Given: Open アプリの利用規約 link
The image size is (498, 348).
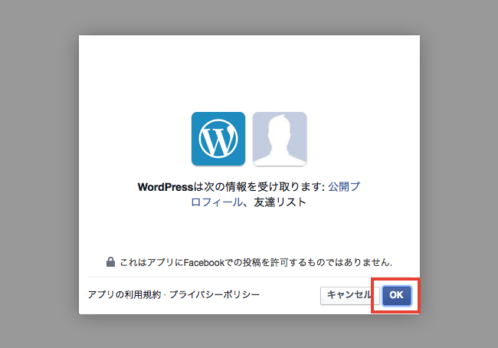Looking at the screenshot, I should click(x=124, y=295).
